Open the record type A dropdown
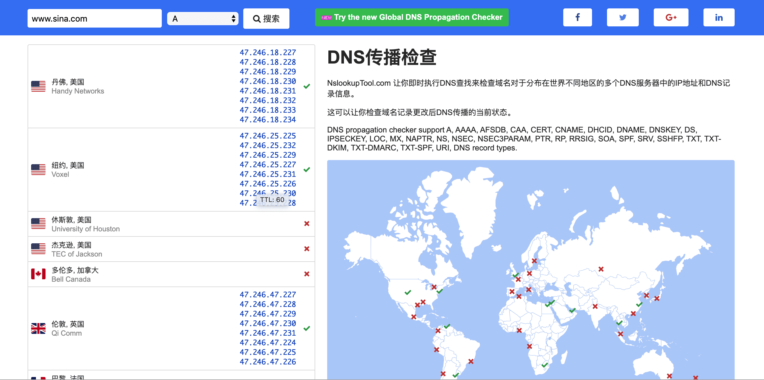 (203, 19)
